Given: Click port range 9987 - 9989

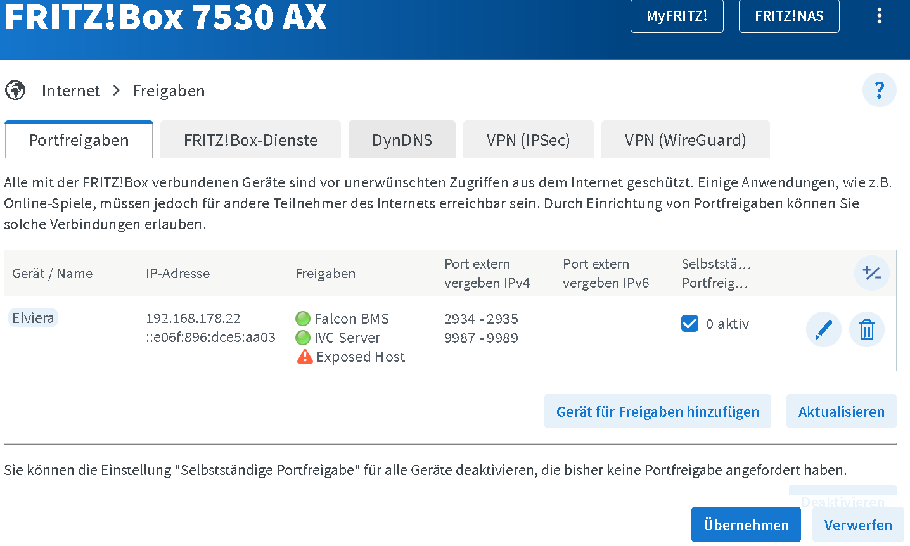Looking at the screenshot, I should [481, 338].
